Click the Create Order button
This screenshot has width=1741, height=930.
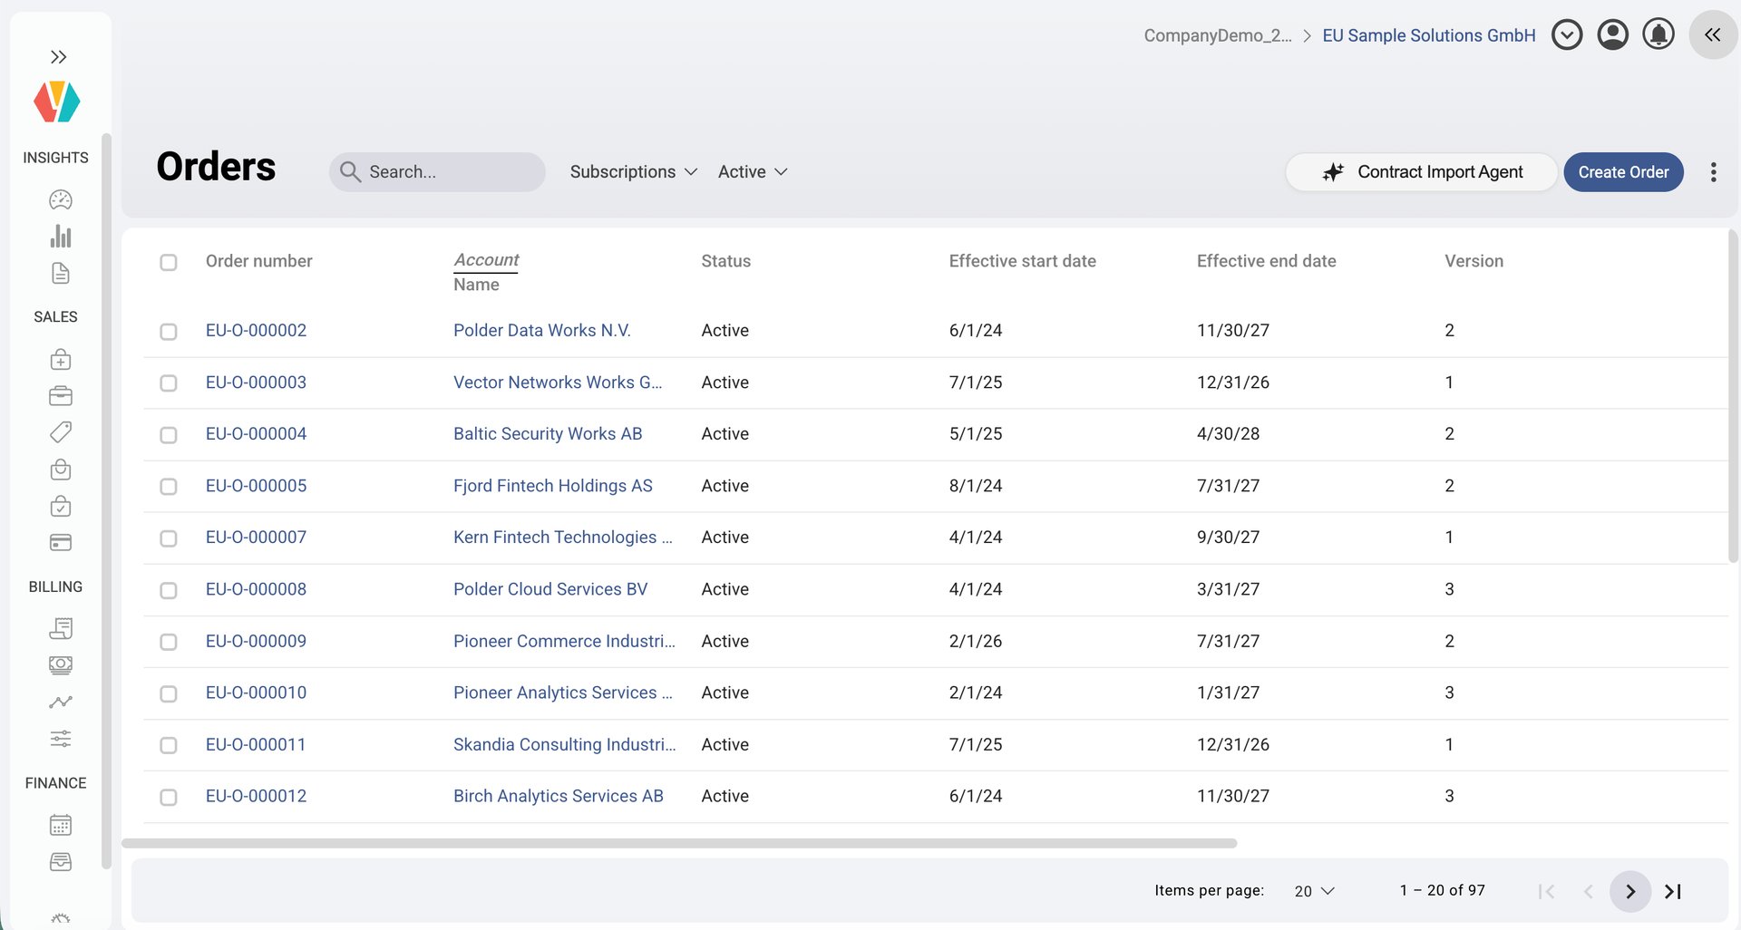tap(1622, 172)
